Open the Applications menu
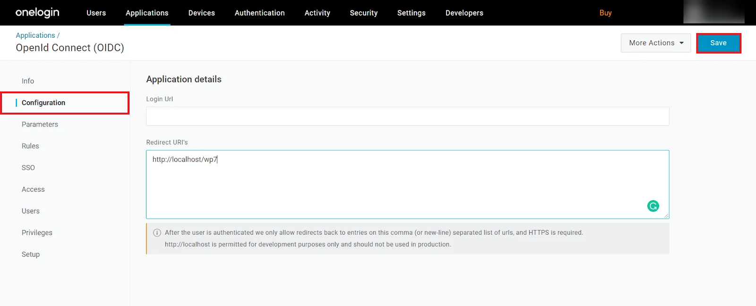756x306 pixels. click(x=147, y=13)
